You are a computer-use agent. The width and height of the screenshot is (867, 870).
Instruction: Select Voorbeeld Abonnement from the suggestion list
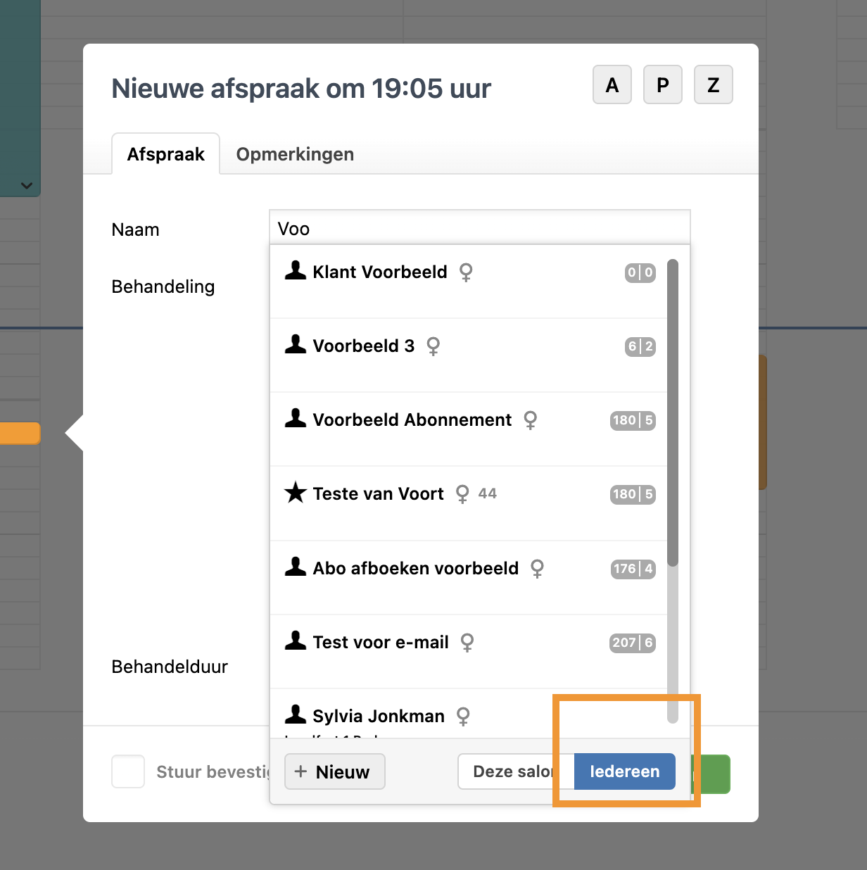pos(412,420)
